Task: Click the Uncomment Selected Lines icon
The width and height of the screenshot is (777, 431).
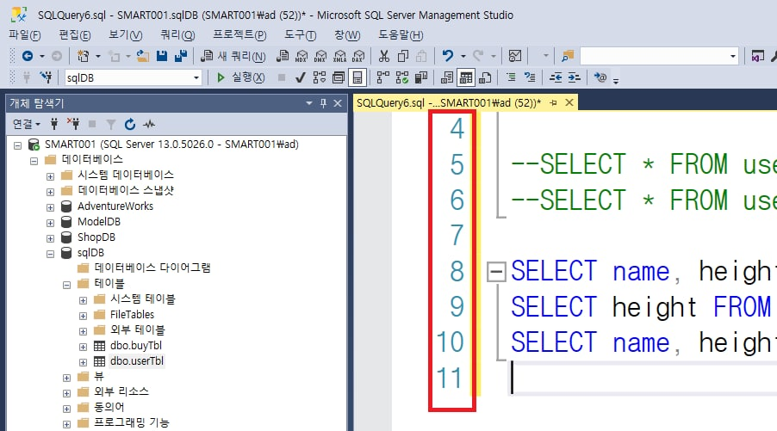Action: pos(530,77)
